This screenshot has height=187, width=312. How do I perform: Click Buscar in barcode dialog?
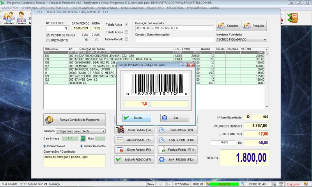(x=137, y=118)
